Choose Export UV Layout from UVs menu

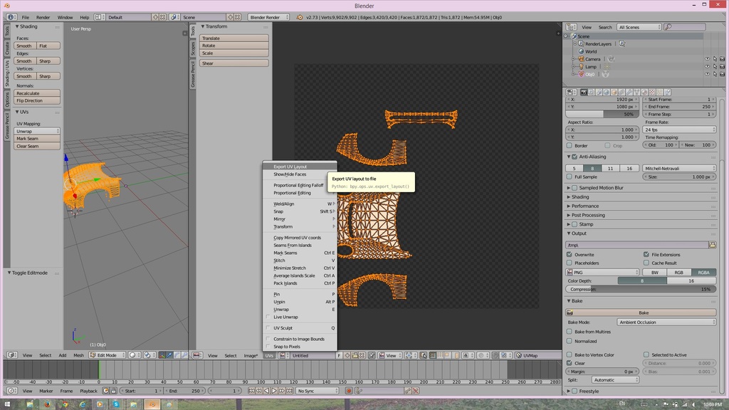coord(290,167)
